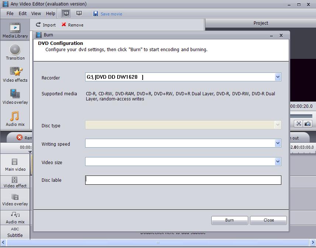Switch to 4:3 aspect ratio icon
Screen dimensions: 316x248
coord(66,14)
